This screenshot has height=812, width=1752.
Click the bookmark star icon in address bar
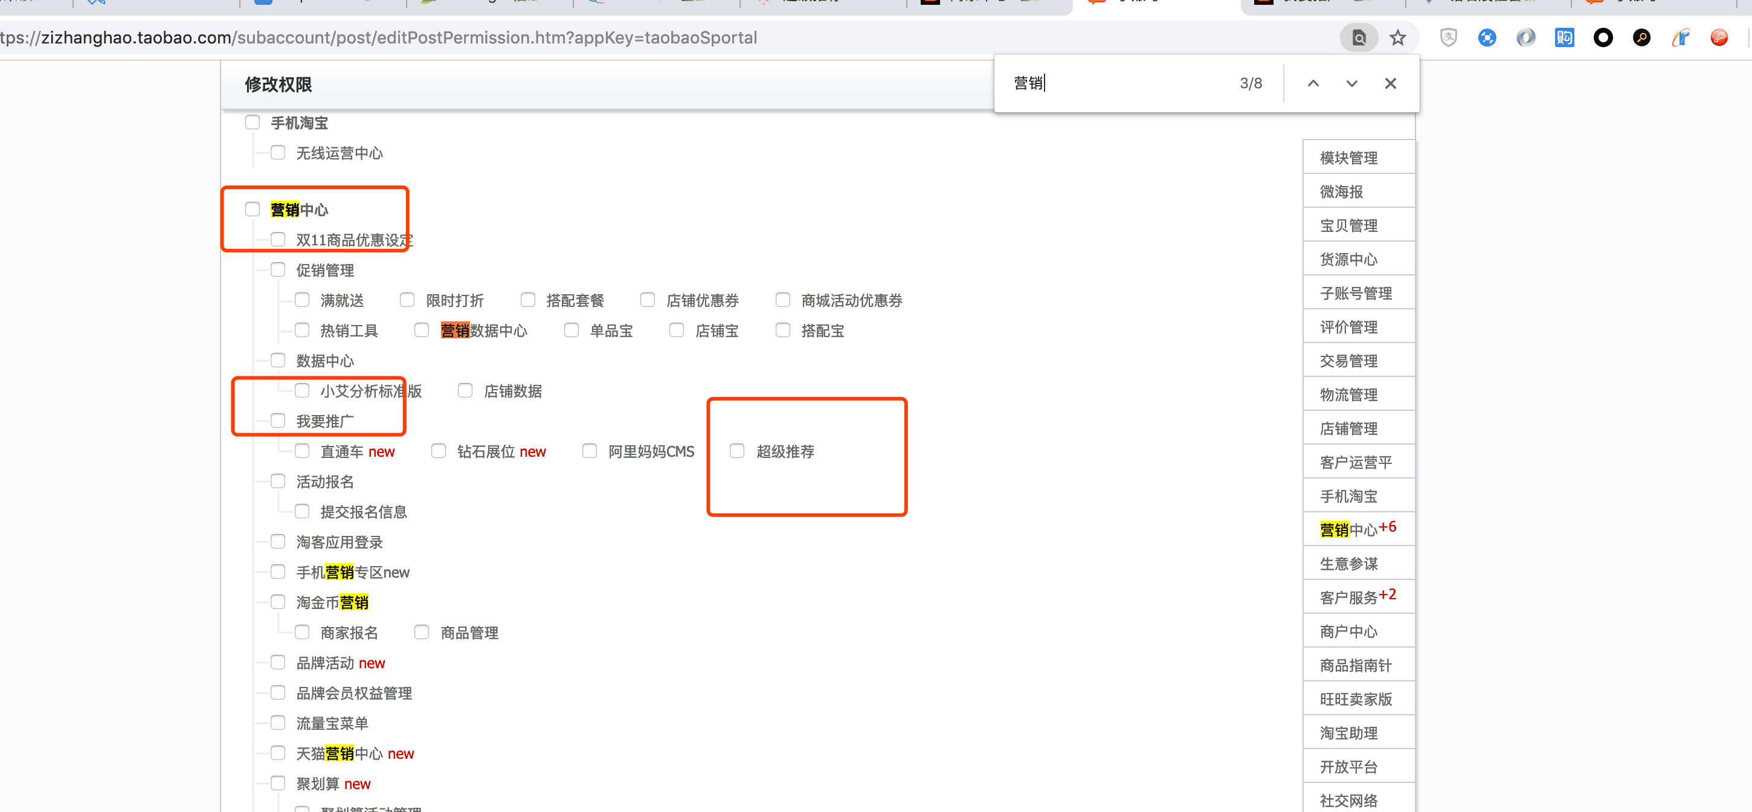coord(1397,37)
